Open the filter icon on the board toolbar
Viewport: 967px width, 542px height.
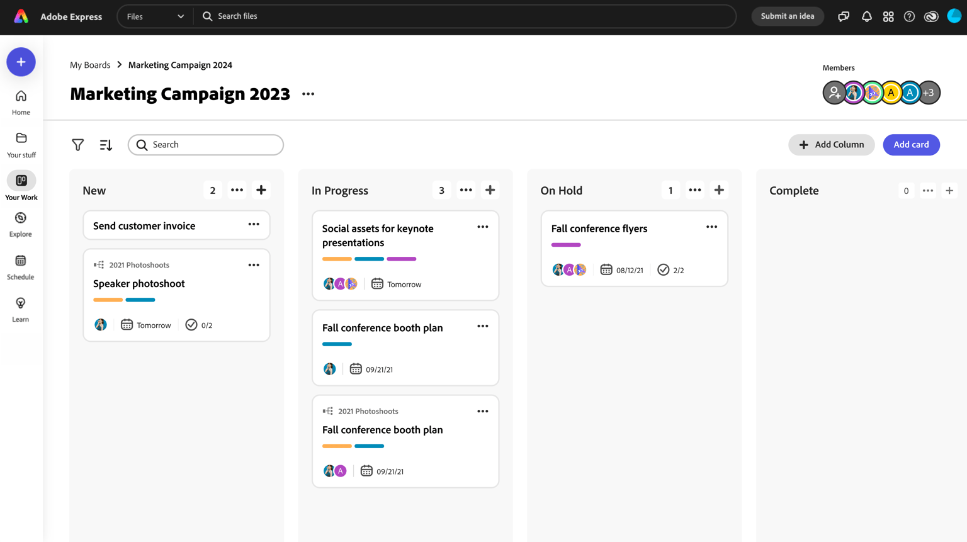point(77,145)
